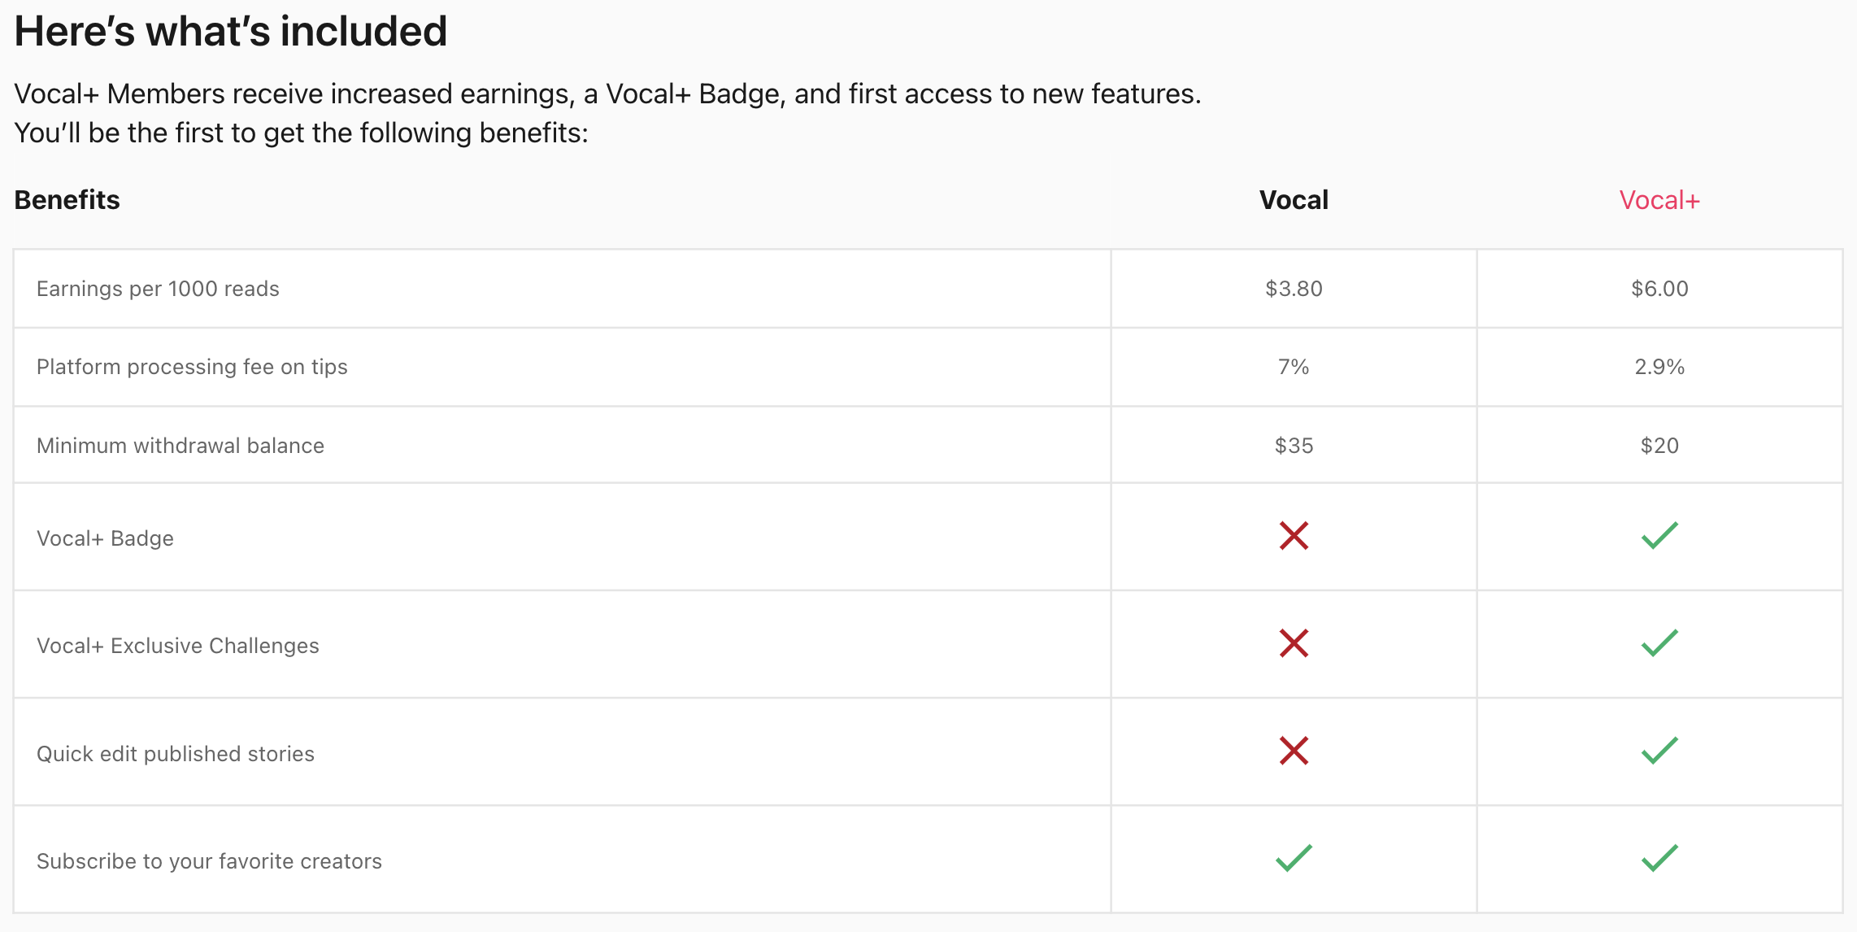This screenshot has height=932, width=1857.
Task: Select the Vocal column header
Action: [x=1294, y=200]
